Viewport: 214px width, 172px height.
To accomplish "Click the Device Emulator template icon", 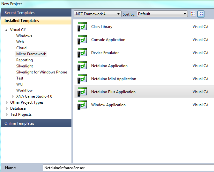I will tap(82, 53).
